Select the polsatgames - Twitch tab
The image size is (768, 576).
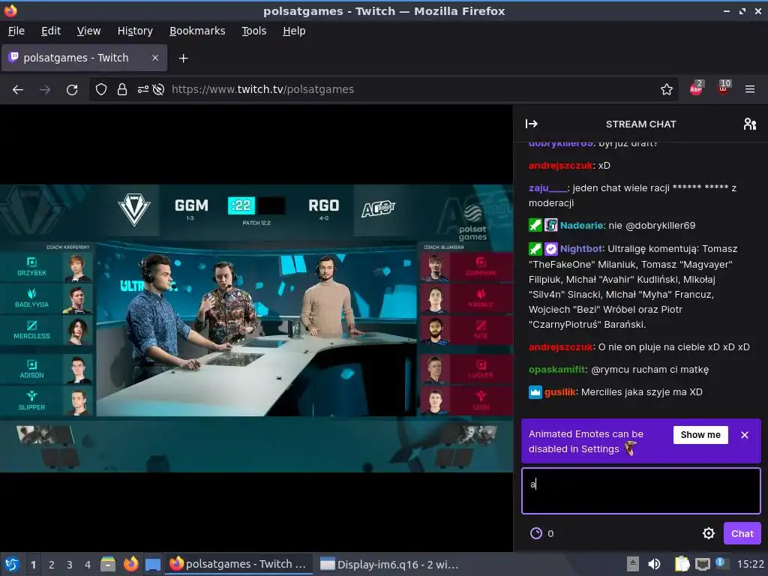(84, 58)
